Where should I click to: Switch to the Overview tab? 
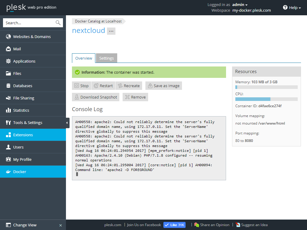click(x=84, y=58)
